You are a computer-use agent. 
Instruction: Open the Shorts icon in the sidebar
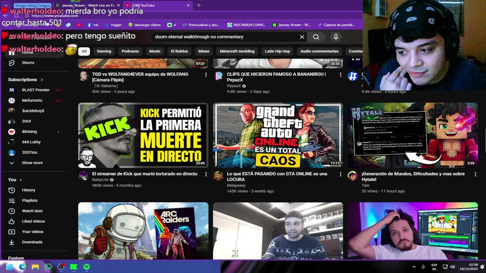(x=12, y=63)
